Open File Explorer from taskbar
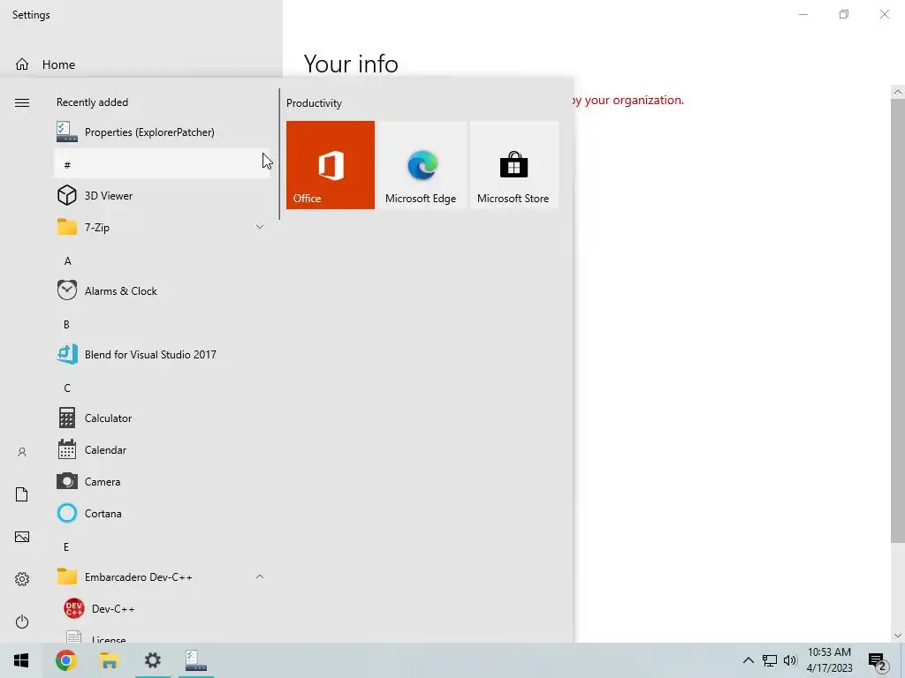This screenshot has width=905, height=678. click(x=109, y=660)
